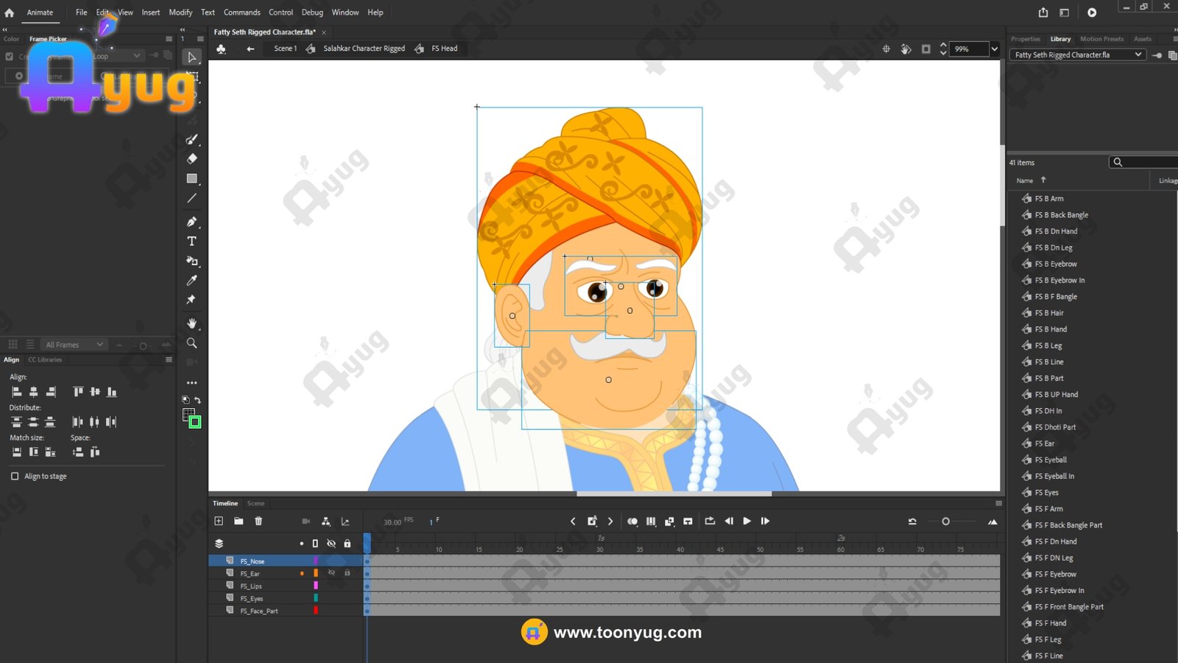Enable the Align to stage checkbox
1178x663 pixels.
[15, 476]
